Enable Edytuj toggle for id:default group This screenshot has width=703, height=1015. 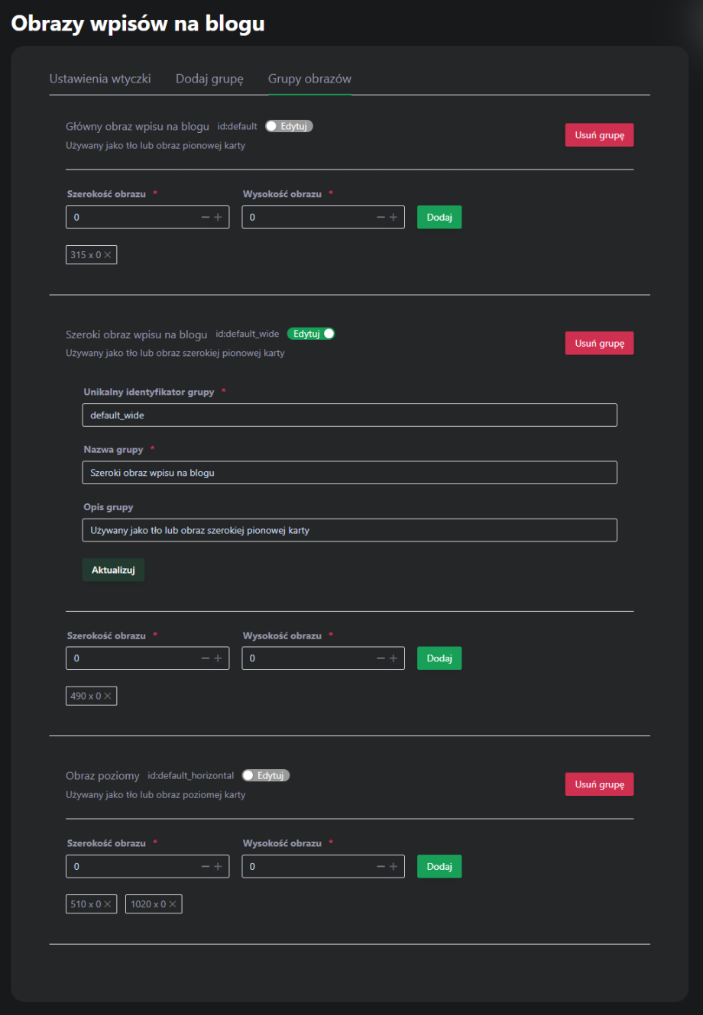click(x=289, y=127)
